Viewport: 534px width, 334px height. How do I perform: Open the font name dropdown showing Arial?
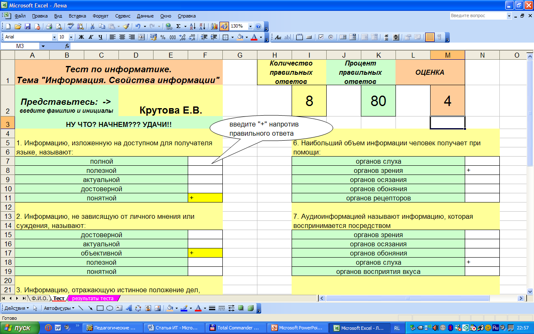54,37
